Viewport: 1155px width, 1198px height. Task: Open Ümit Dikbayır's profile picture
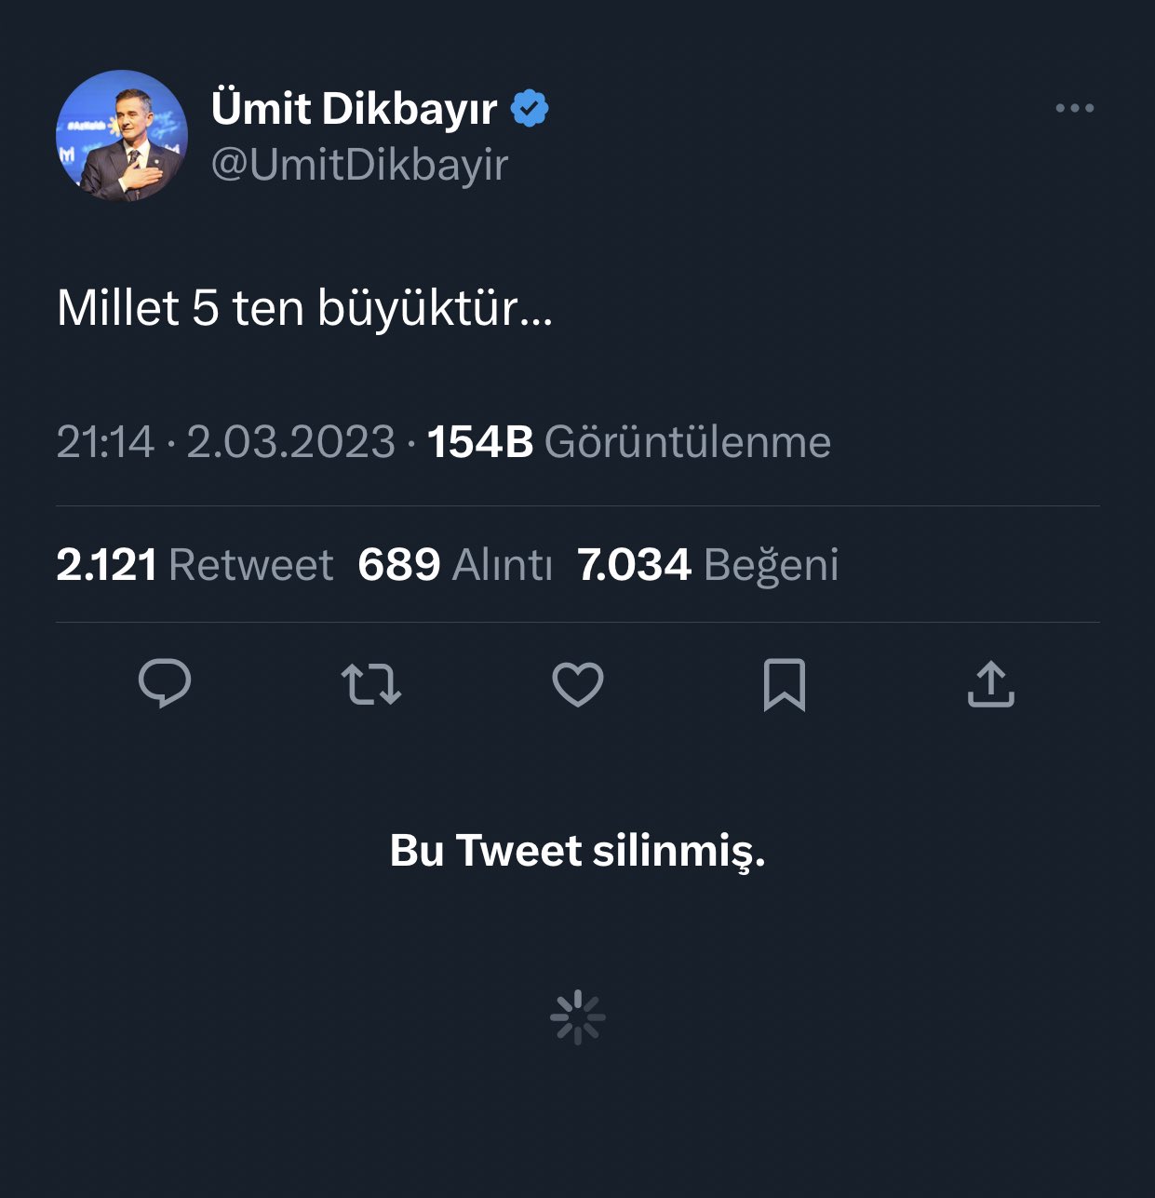(x=122, y=136)
